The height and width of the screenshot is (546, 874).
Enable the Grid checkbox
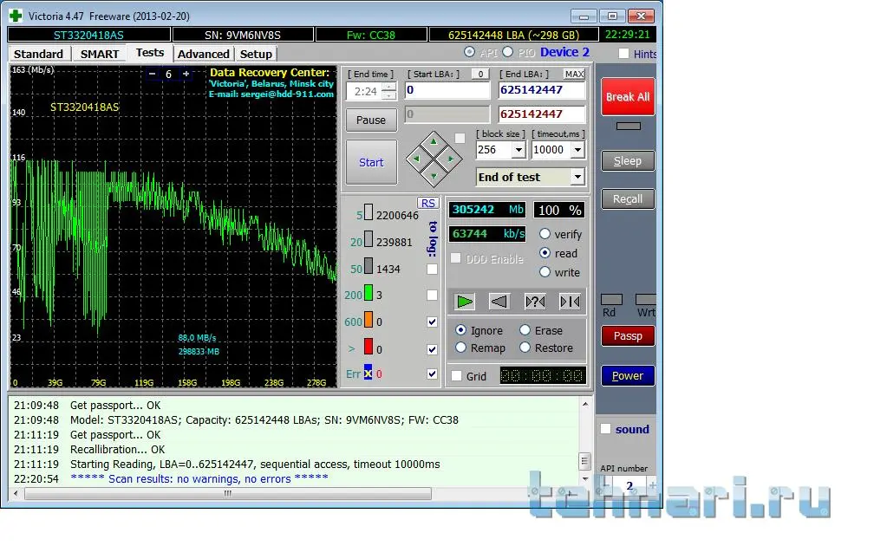457,376
